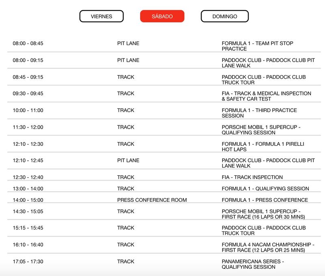Click PIT LANE in the 12:10 - 12:45 row
325x276 pixels.
pyautogui.click(x=128, y=160)
